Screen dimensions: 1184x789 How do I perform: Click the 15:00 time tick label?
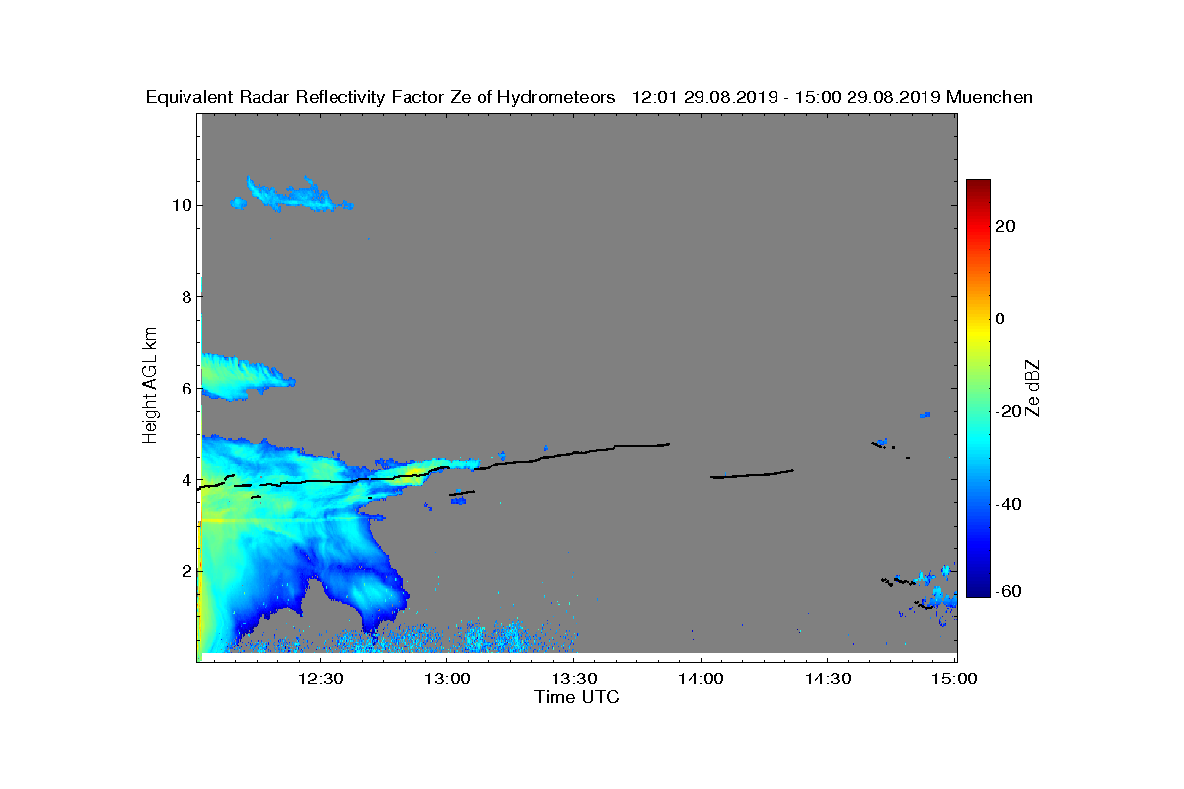point(954,679)
